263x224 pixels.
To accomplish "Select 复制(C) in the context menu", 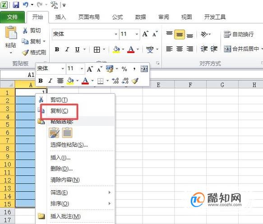I will click(x=60, y=111).
